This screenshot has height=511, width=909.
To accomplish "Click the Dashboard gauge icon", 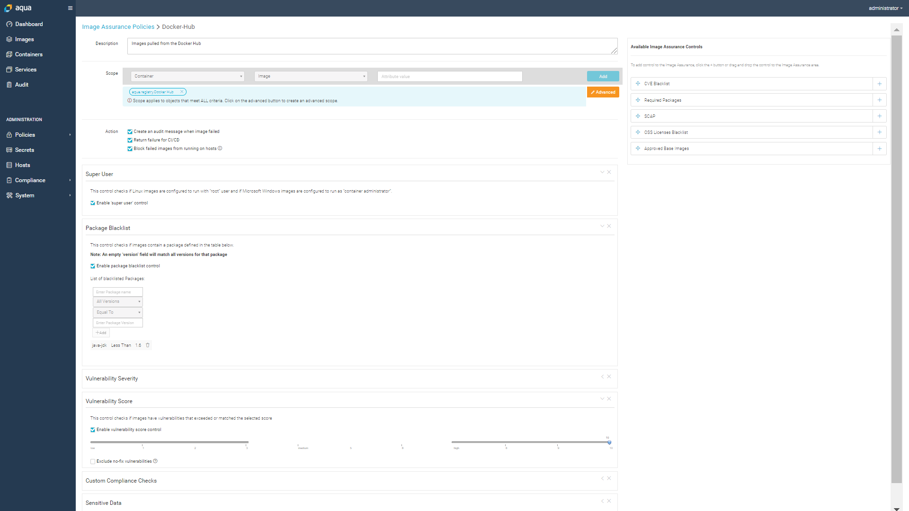I will coord(9,24).
